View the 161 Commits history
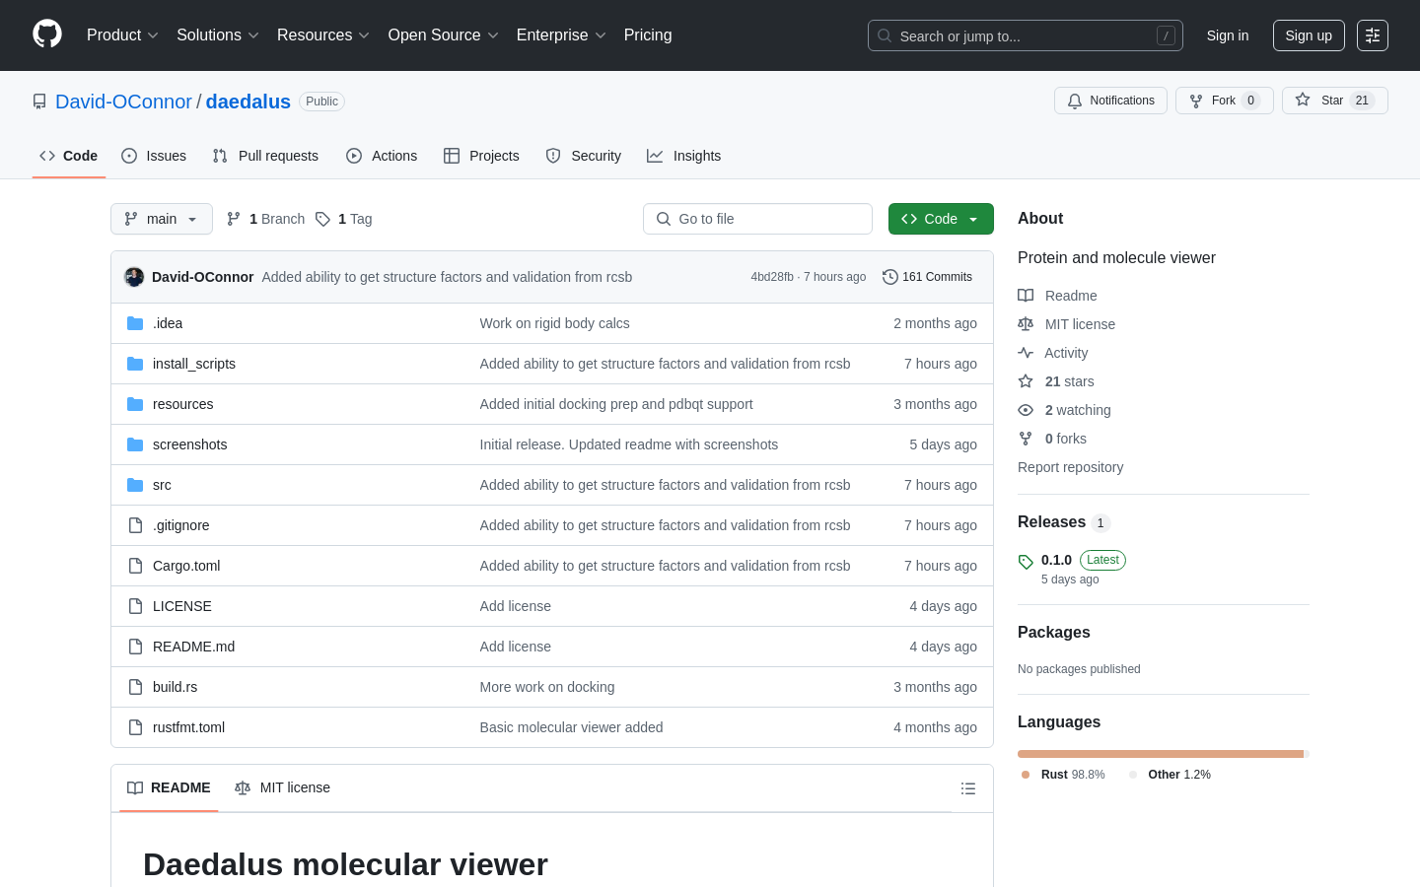 pyautogui.click(x=927, y=277)
